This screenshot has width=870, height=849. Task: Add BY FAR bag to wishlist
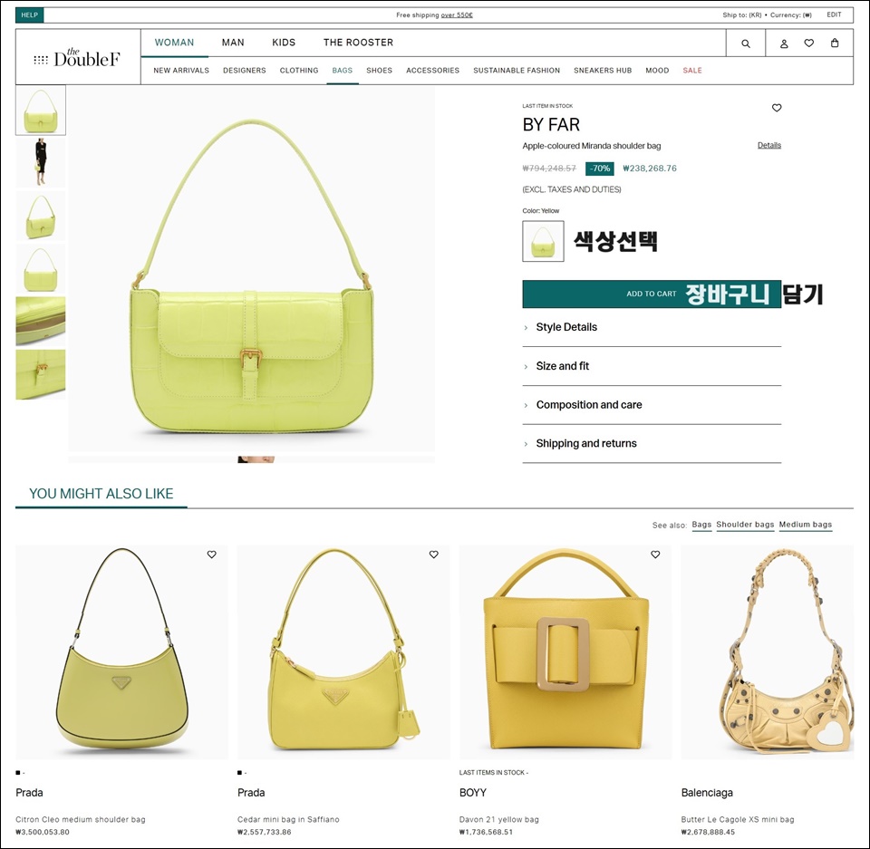(777, 108)
